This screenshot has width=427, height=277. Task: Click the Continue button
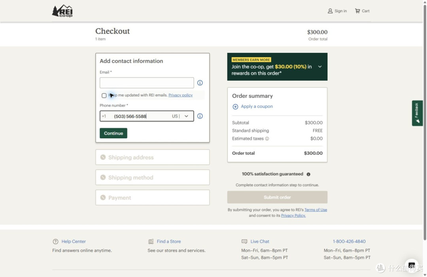pyautogui.click(x=113, y=133)
